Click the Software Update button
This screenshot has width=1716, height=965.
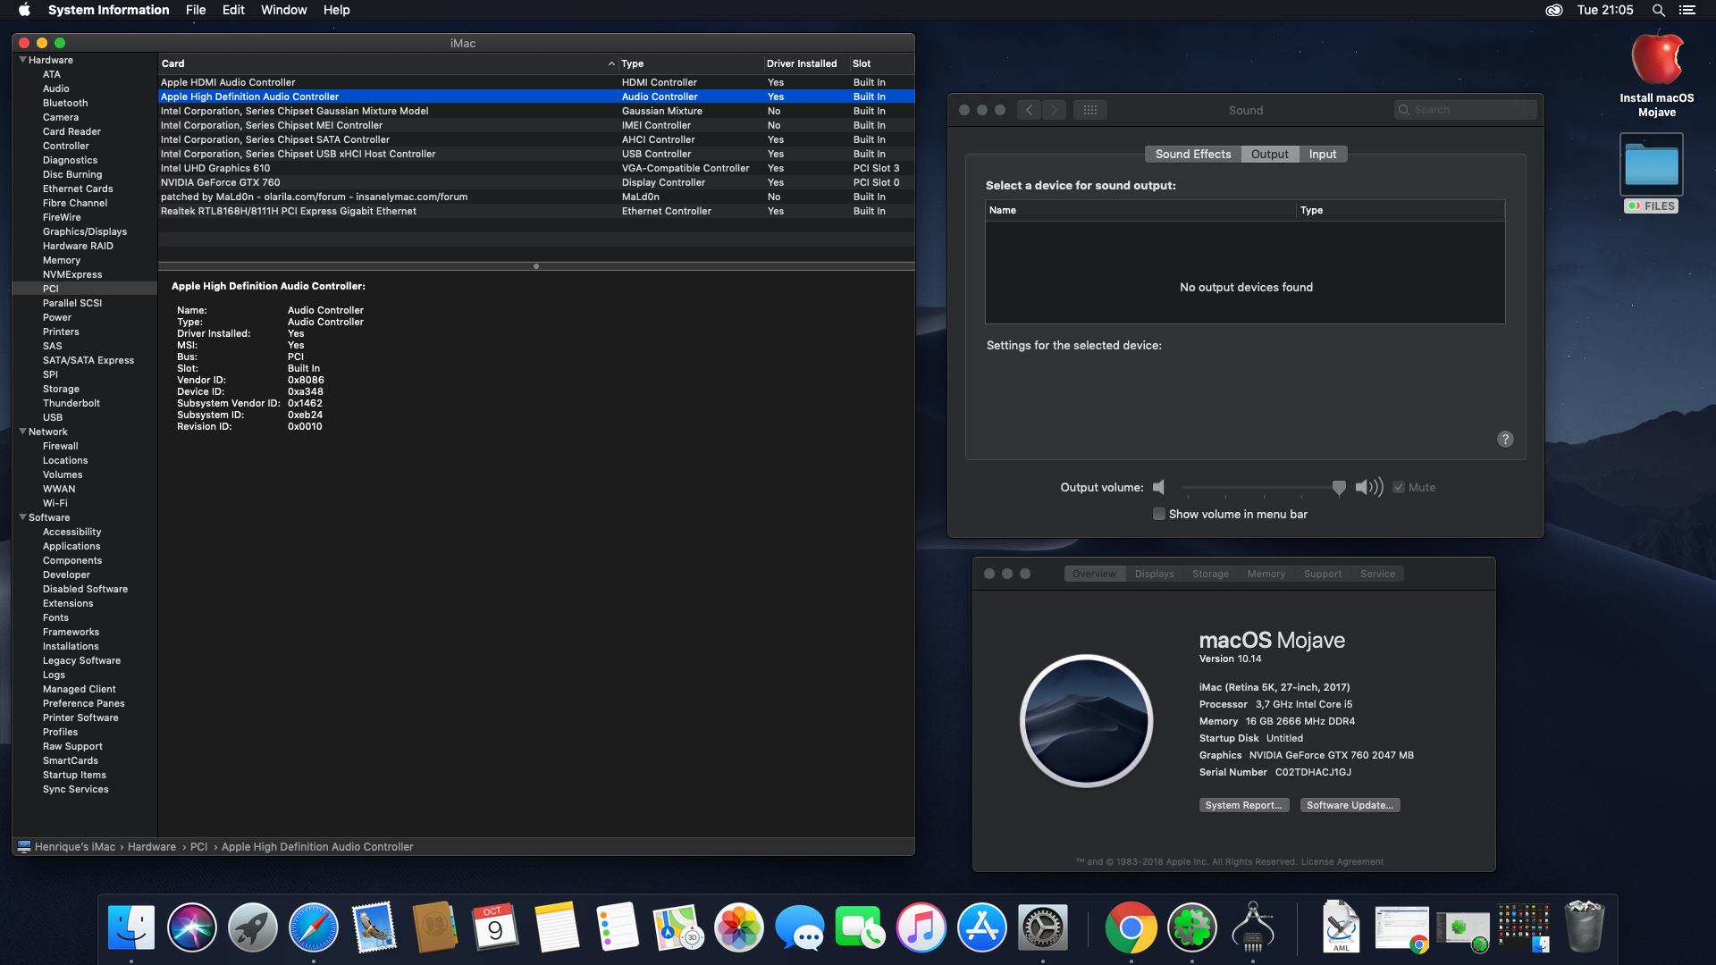tap(1350, 805)
